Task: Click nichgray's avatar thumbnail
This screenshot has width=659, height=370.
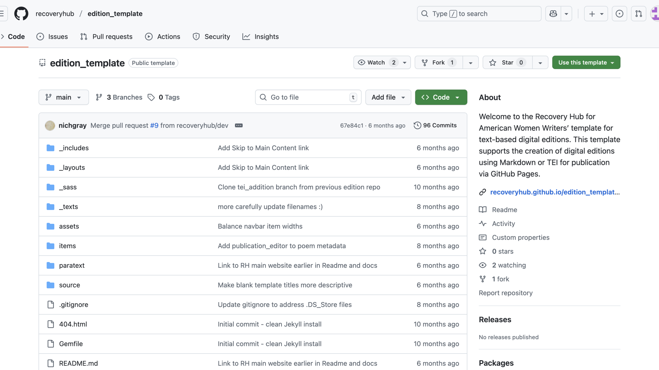Action: point(50,125)
